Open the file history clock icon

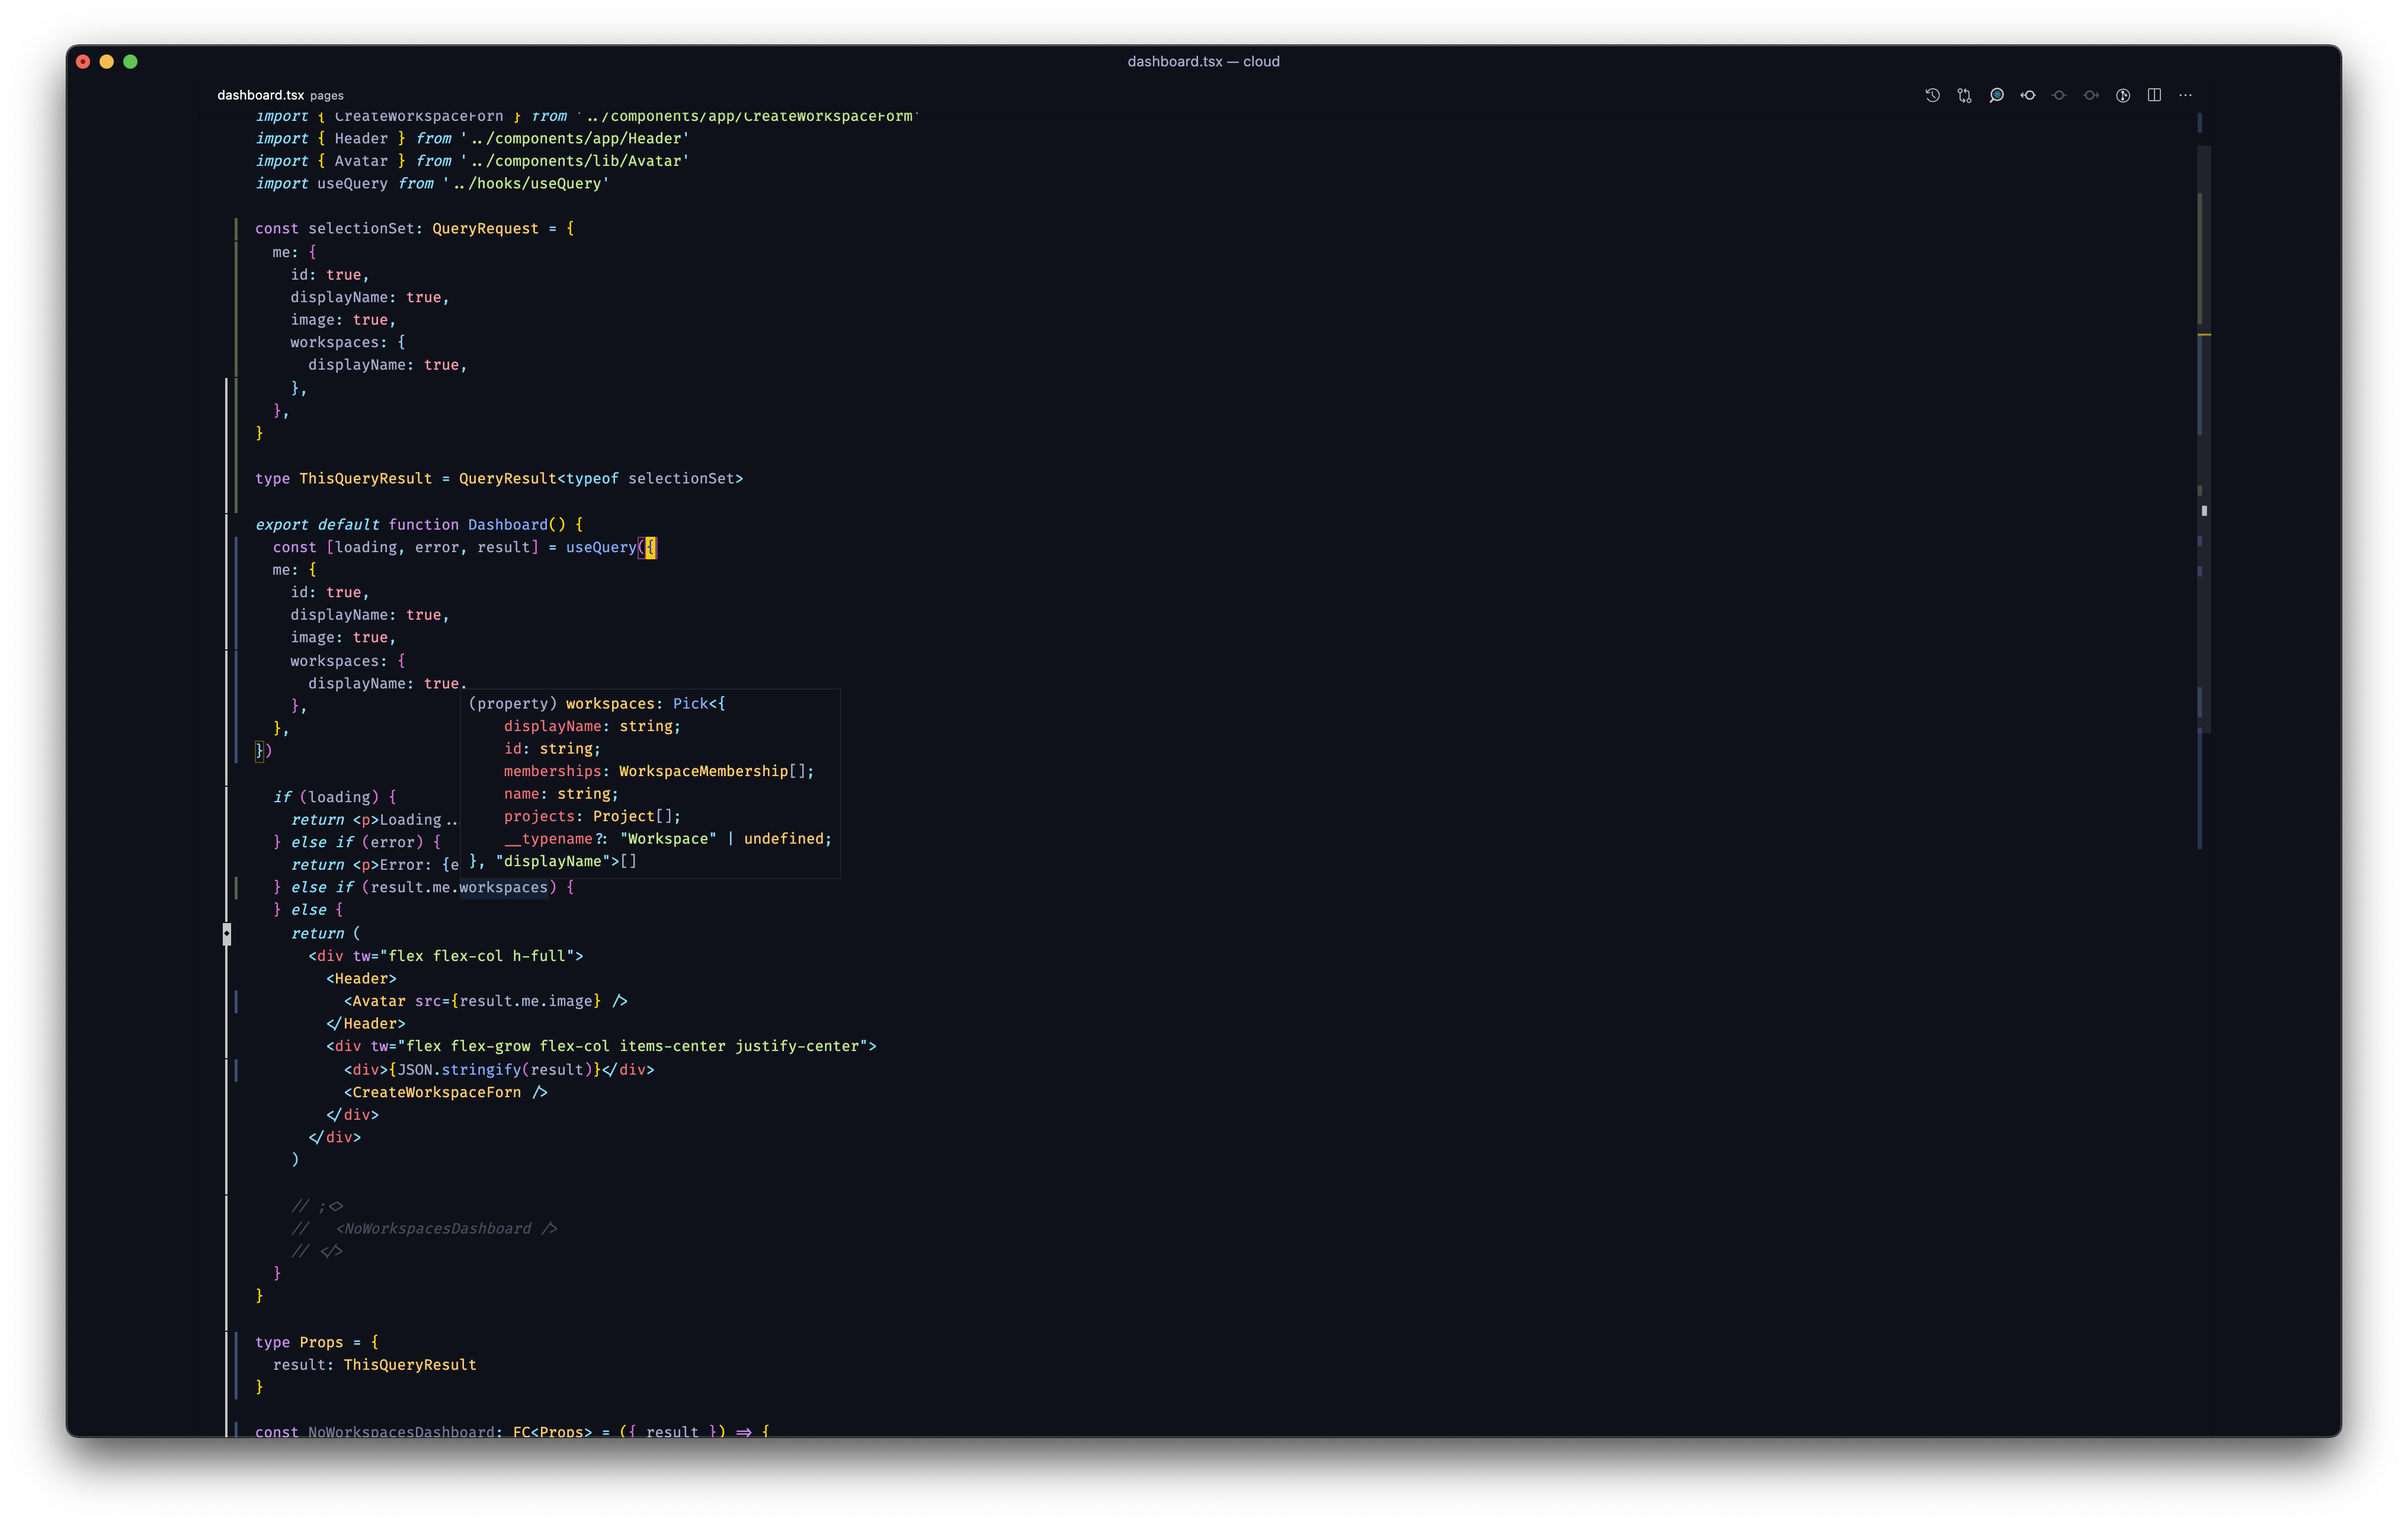click(x=1932, y=95)
